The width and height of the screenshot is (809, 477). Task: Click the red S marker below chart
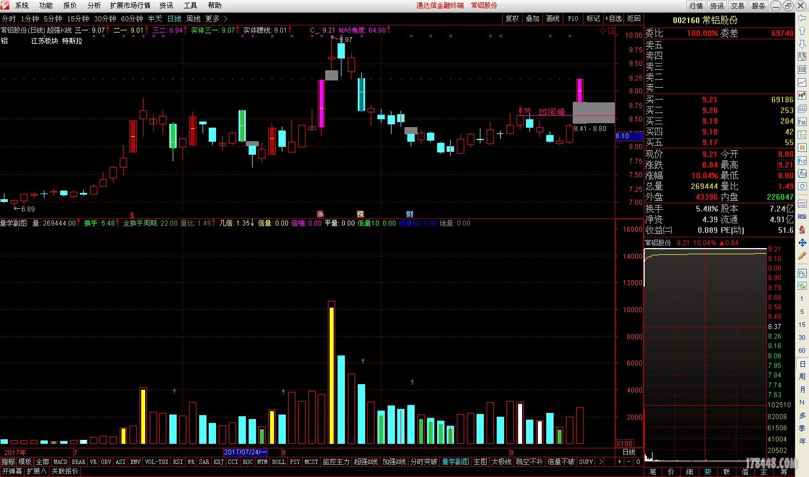[132, 215]
